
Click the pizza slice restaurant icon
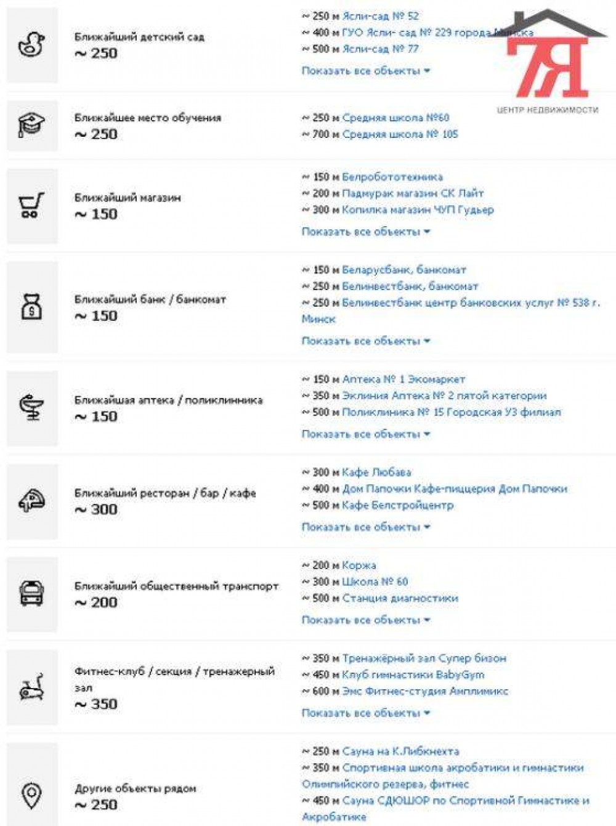point(31,501)
